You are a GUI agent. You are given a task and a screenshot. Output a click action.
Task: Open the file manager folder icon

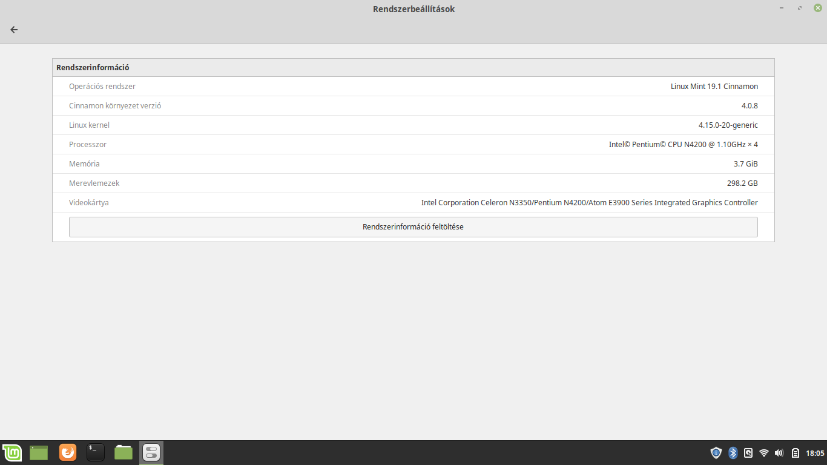coord(124,452)
